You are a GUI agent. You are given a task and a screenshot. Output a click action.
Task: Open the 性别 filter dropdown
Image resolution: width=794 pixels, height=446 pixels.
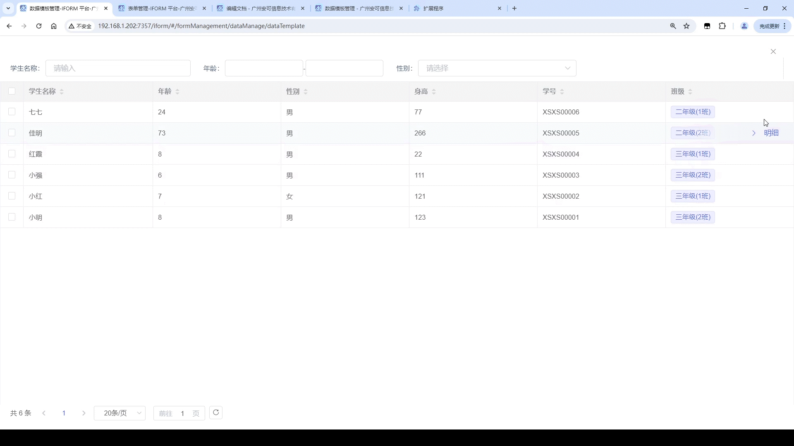pos(497,68)
